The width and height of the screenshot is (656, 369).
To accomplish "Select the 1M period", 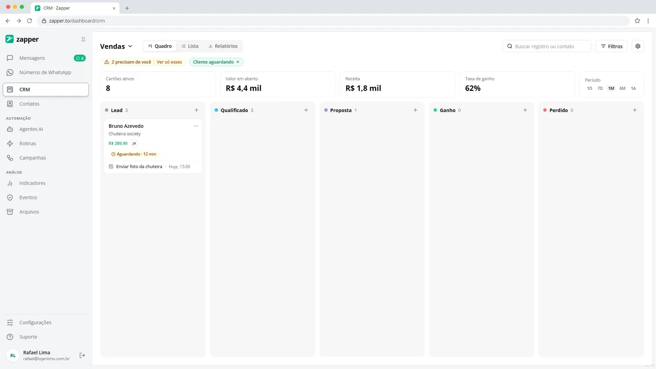I will 611,89.
